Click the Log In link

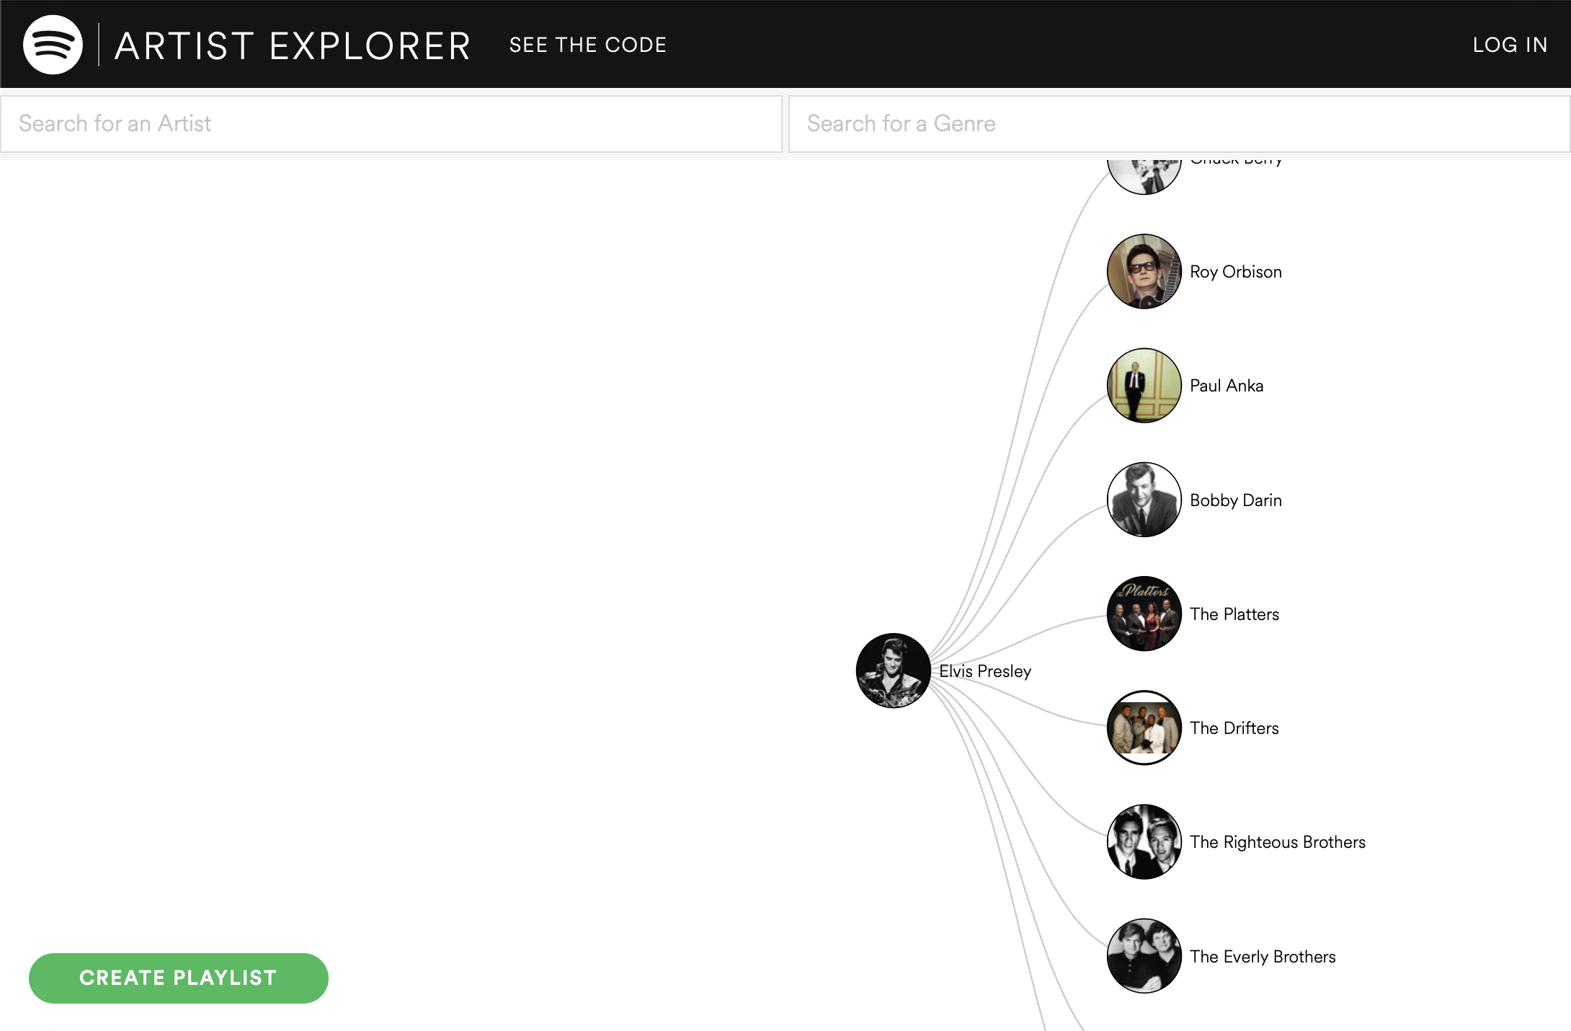click(1510, 45)
